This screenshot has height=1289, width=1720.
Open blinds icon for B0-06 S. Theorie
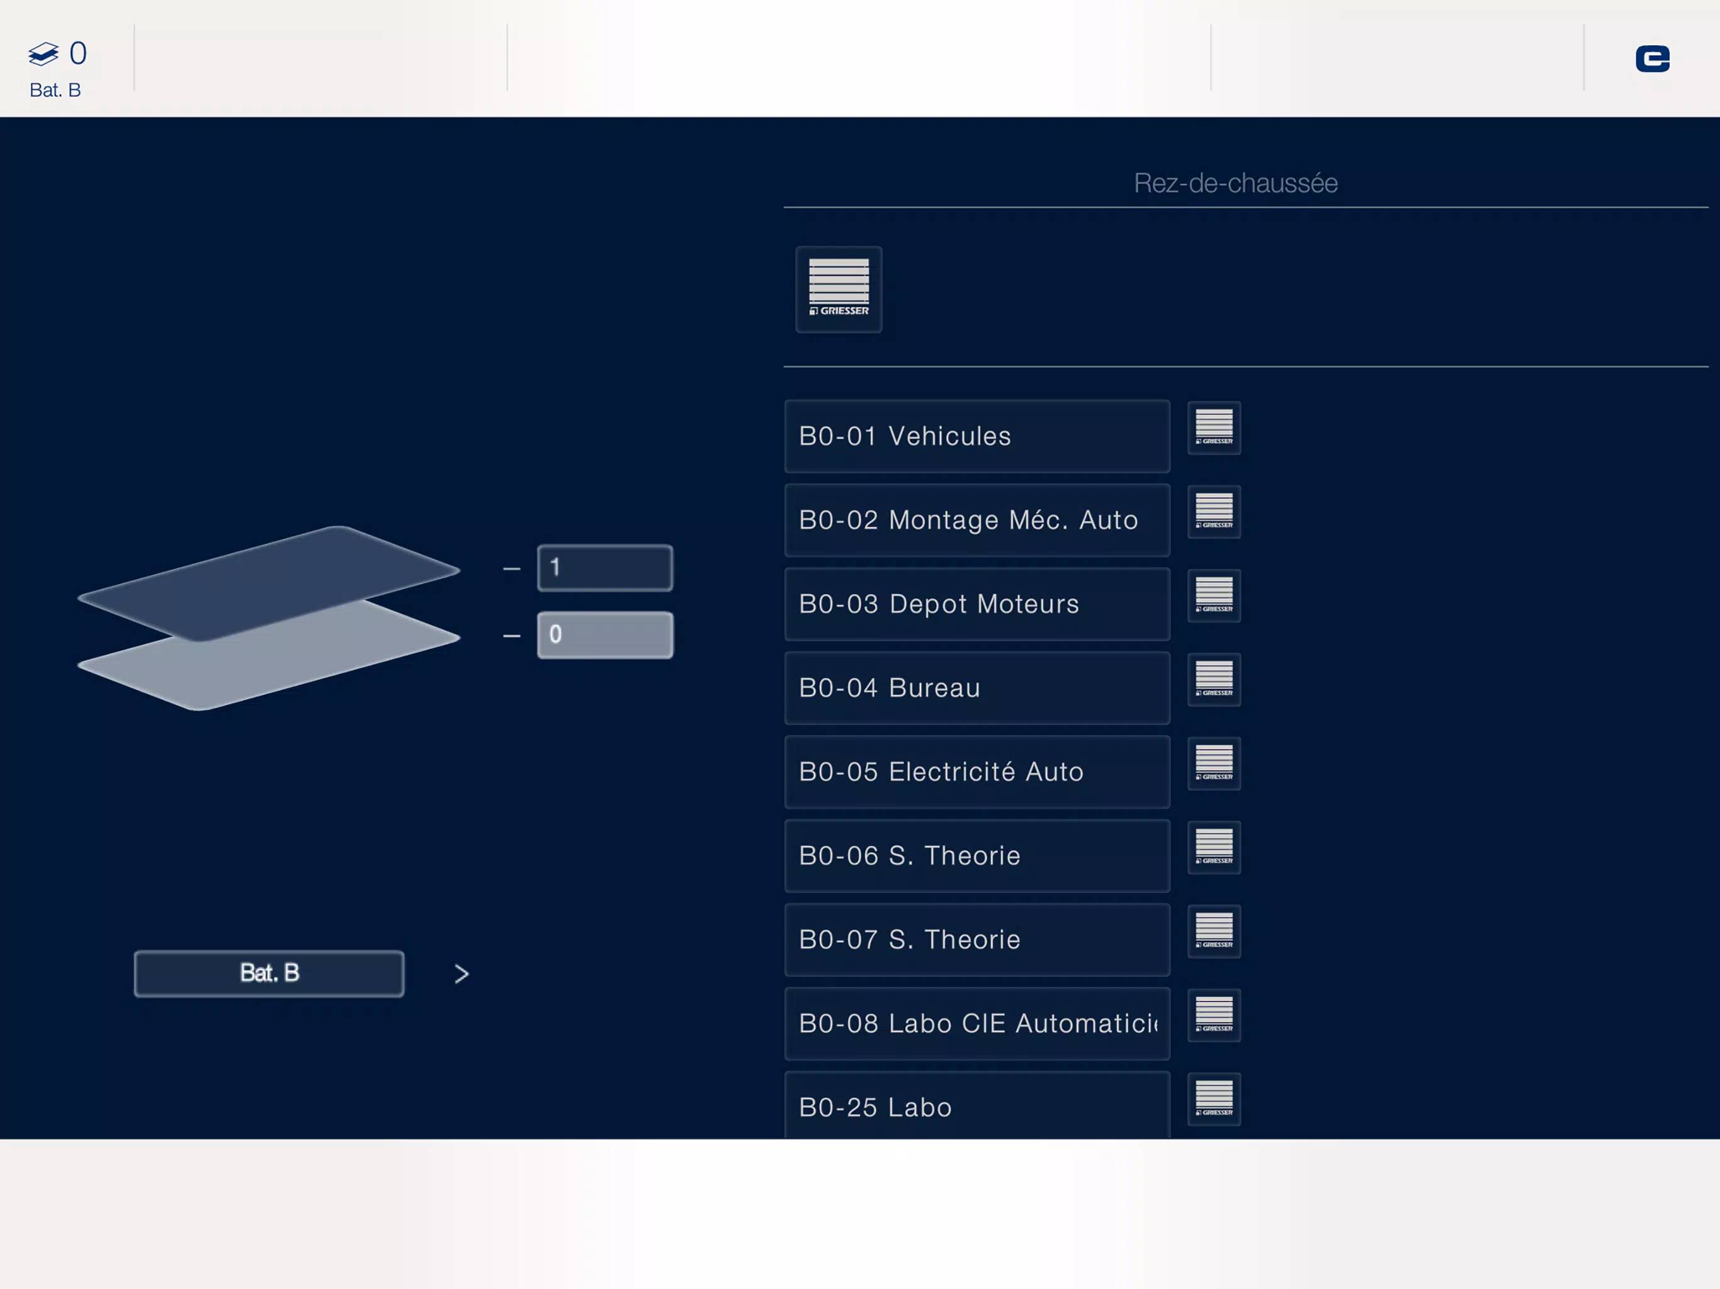(x=1214, y=847)
